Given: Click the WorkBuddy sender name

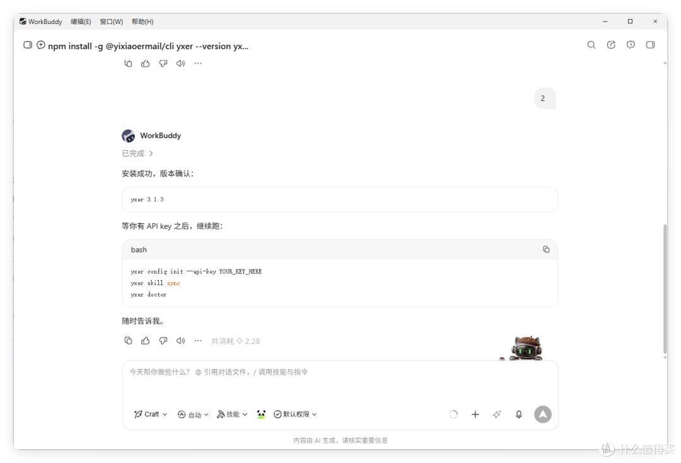Looking at the screenshot, I should (x=160, y=136).
